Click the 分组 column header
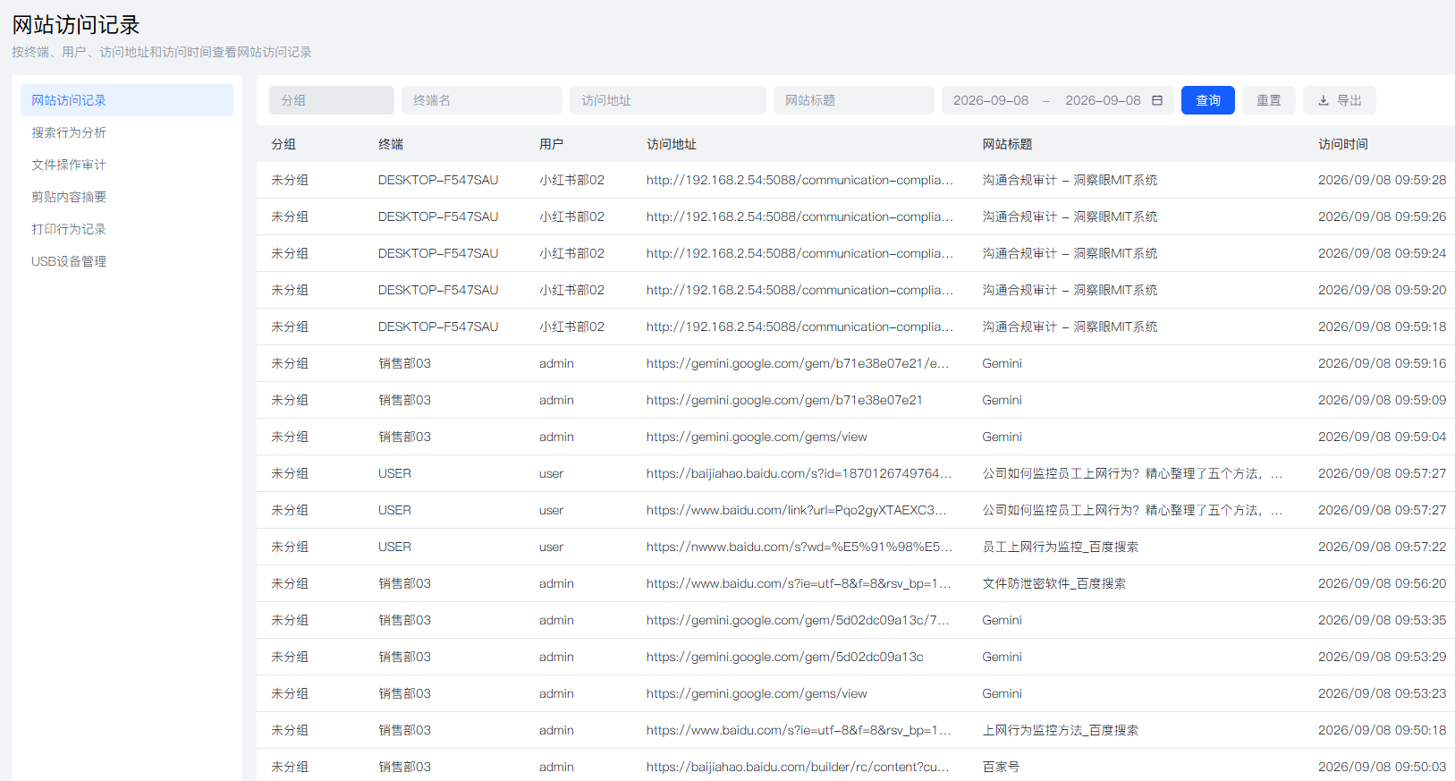Image resolution: width=1455 pixels, height=781 pixels. coord(283,144)
